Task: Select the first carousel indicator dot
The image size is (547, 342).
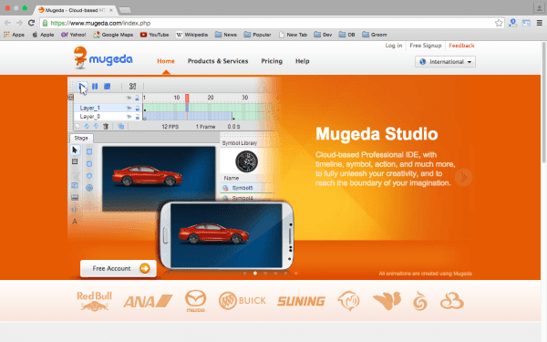Action: 245,274
